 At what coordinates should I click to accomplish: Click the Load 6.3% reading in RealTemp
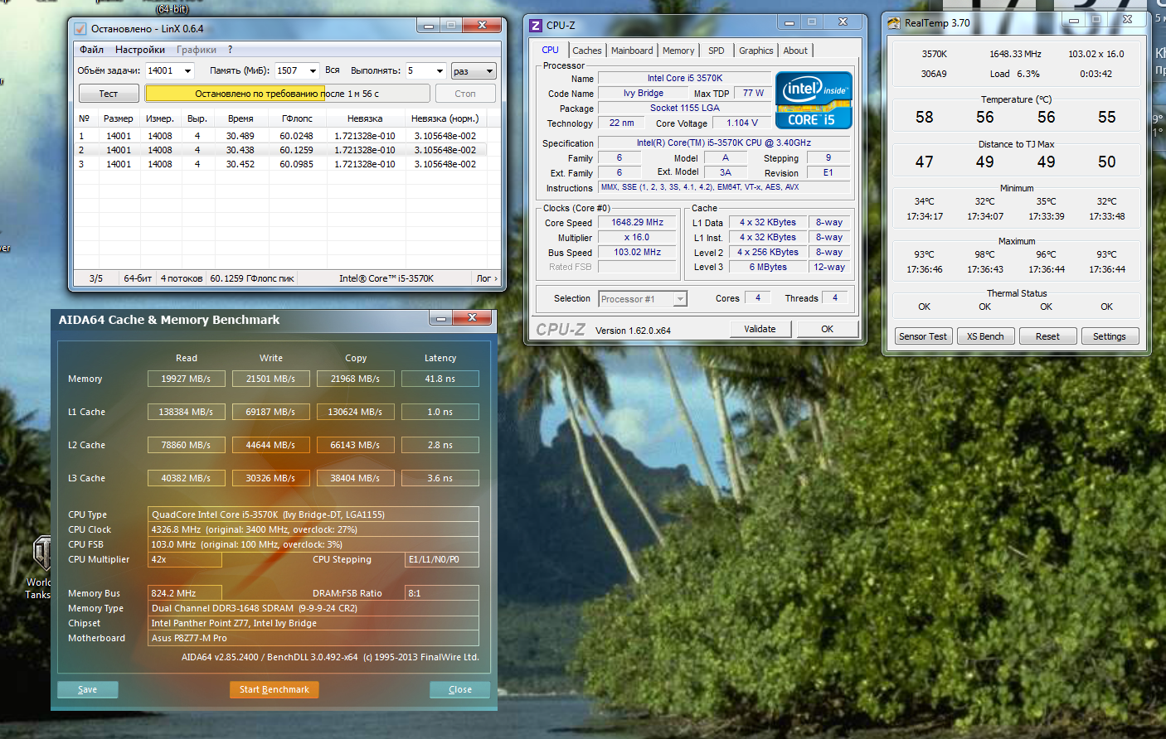[x=1014, y=74]
